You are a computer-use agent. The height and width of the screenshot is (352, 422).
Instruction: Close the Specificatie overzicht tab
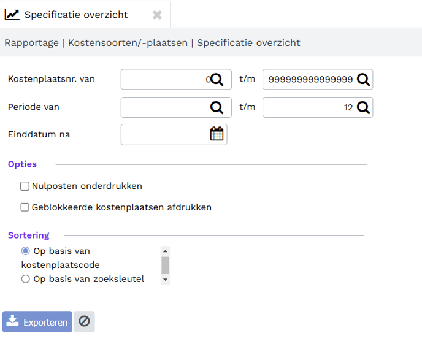(x=157, y=15)
